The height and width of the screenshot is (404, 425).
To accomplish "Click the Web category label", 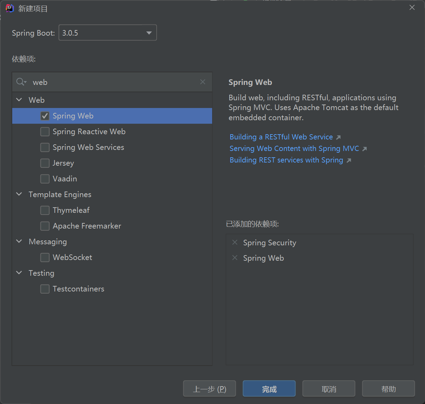I will pos(36,100).
